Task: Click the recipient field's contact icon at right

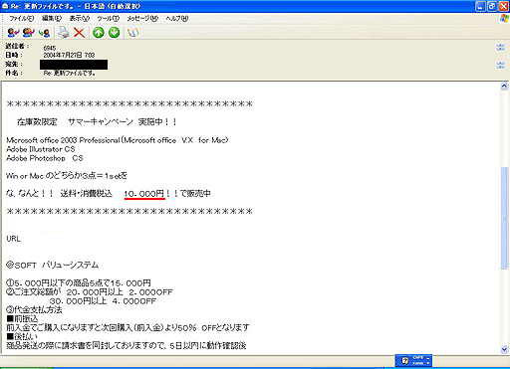Action: coord(500,65)
